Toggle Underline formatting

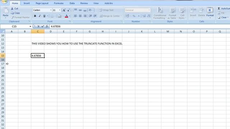point(44,16)
